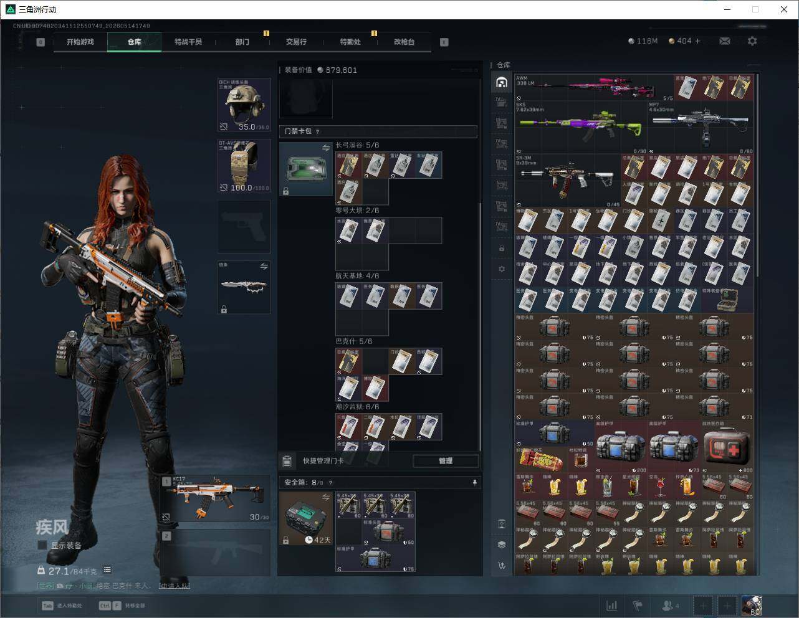This screenshot has height=618, width=799.
Task: Select the keycard pouch container image
Action: 306,169
